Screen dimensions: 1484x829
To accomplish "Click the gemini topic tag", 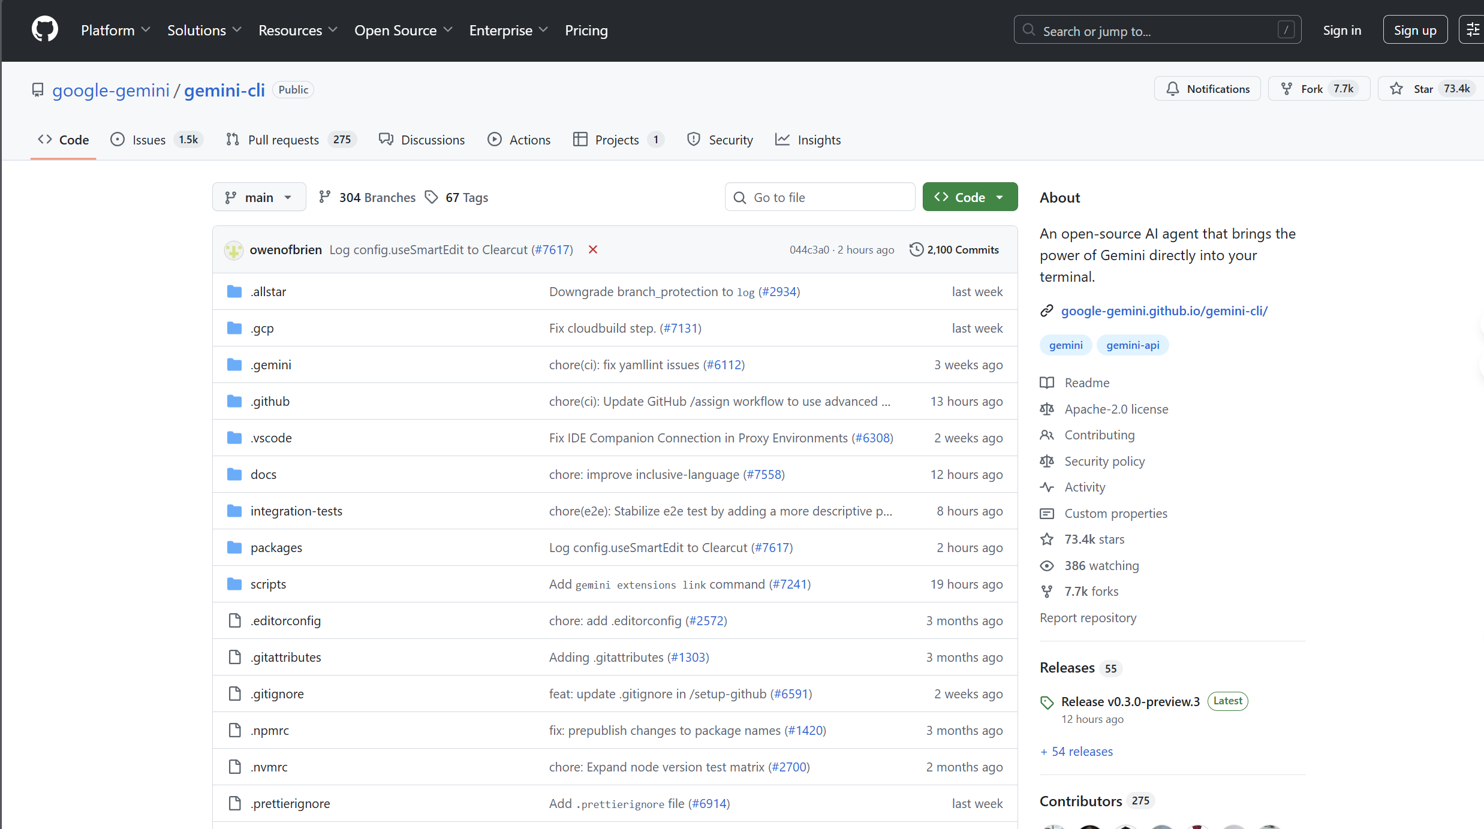I will click(x=1065, y=345).
